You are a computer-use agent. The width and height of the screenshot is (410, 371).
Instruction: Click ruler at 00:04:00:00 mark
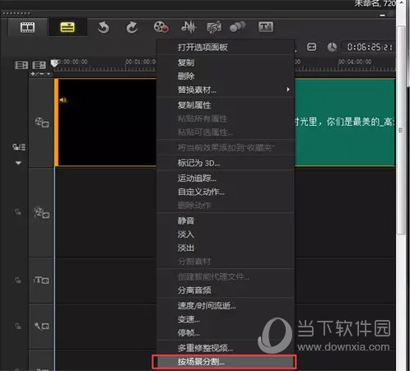(x=355, y=62)
